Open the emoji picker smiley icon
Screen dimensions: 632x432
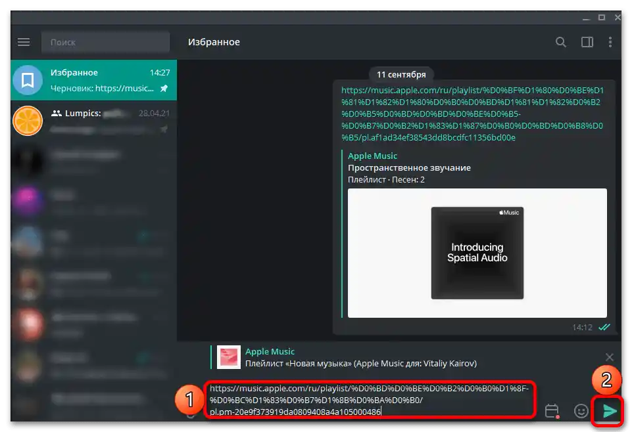coord(581,411)
